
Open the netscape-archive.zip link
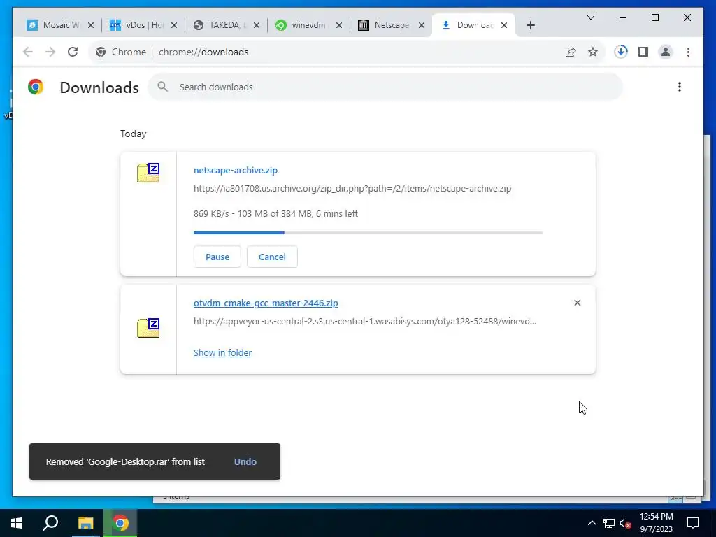point(236,171)
